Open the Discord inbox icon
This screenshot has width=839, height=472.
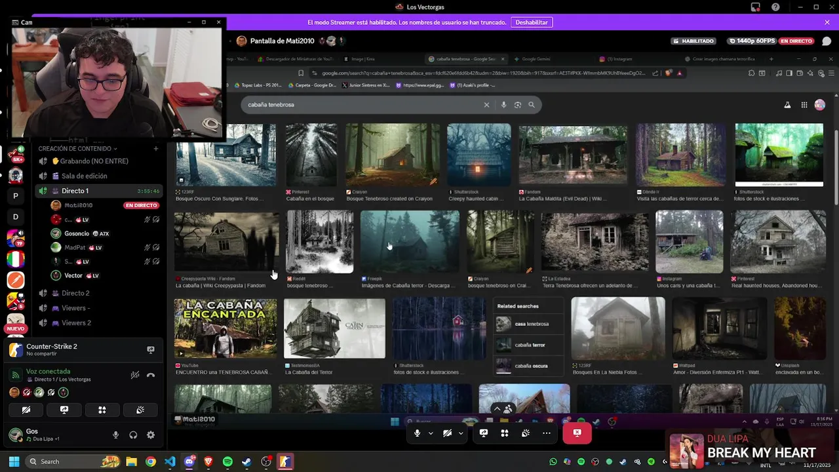pyautogui.click(x=756, y=7)
